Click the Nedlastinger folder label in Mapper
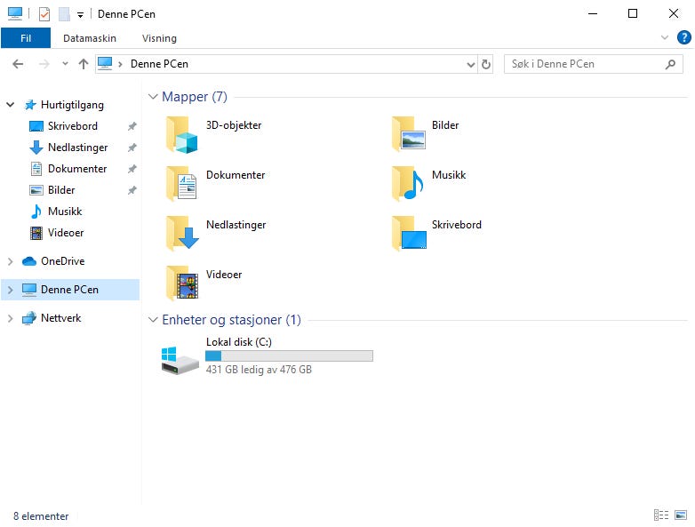 tap(236, 225)
